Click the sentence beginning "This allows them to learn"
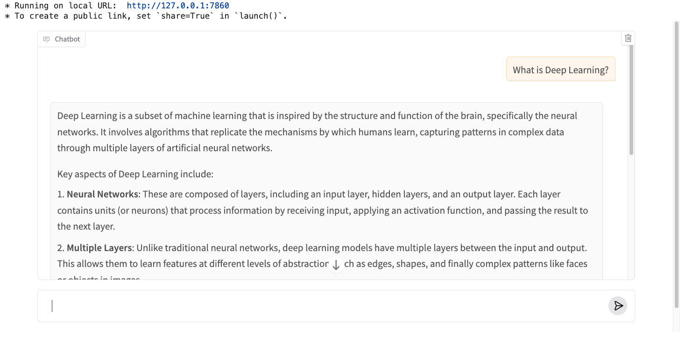 click(x=187, y=264)
